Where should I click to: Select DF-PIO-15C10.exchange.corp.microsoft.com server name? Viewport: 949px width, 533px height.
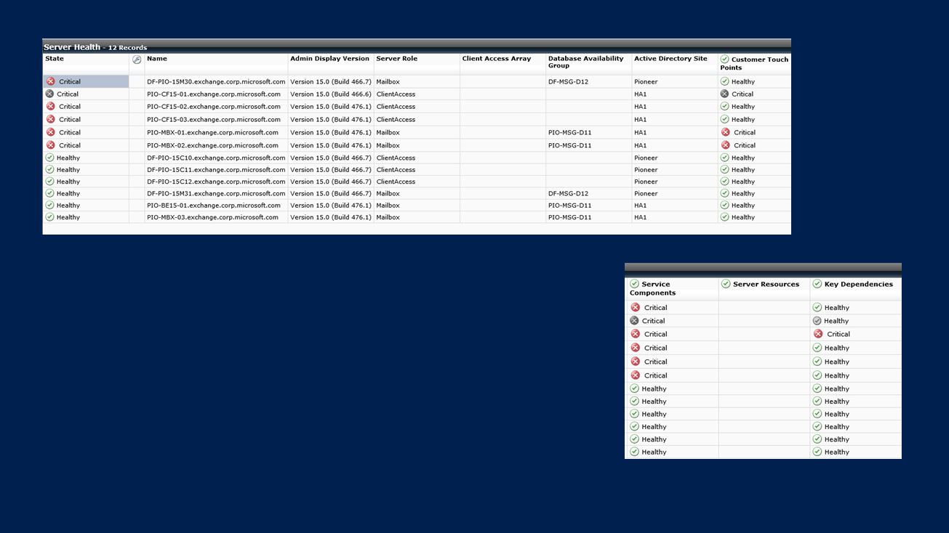(x=216, y=158)
